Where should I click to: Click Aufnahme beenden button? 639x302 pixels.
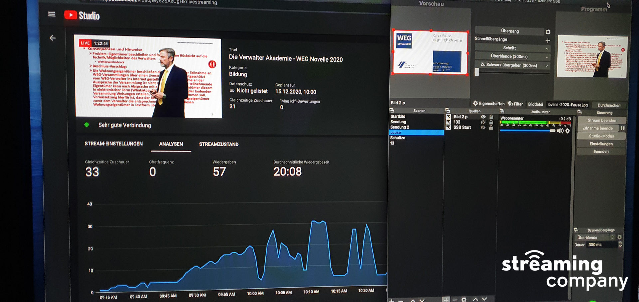coord(598,128)
